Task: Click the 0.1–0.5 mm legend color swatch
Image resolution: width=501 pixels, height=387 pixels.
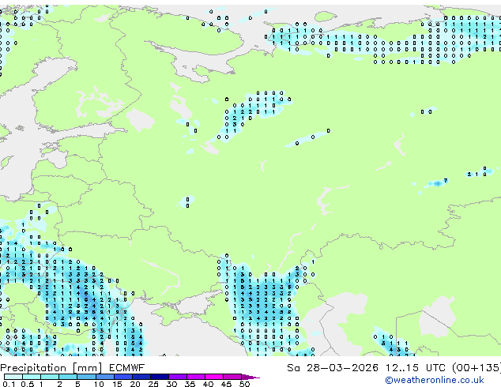Action: click(13, 377)
